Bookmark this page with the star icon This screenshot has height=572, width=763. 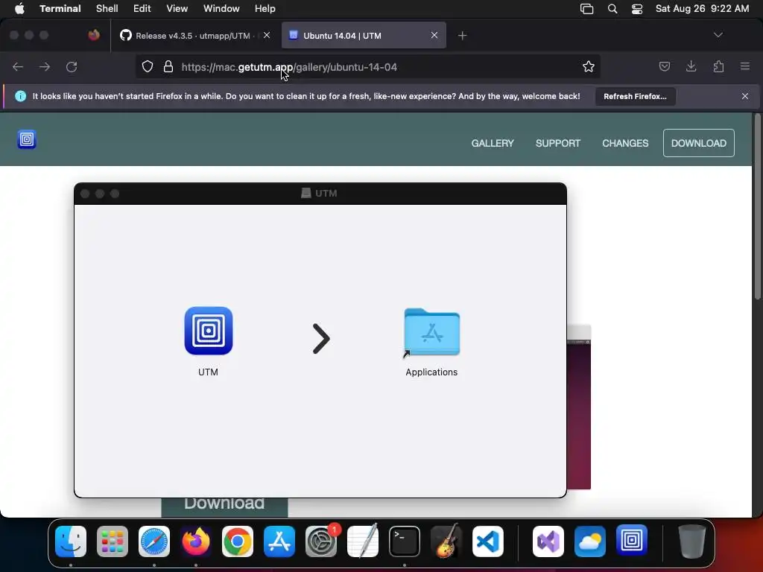click(589, 66)
